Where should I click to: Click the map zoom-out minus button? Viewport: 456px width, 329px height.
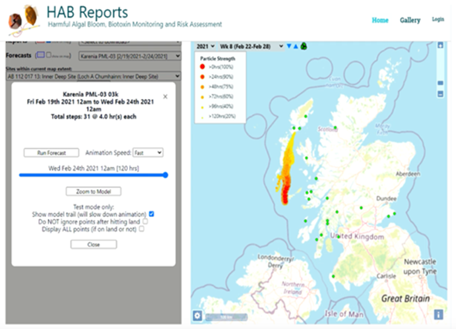441,94
